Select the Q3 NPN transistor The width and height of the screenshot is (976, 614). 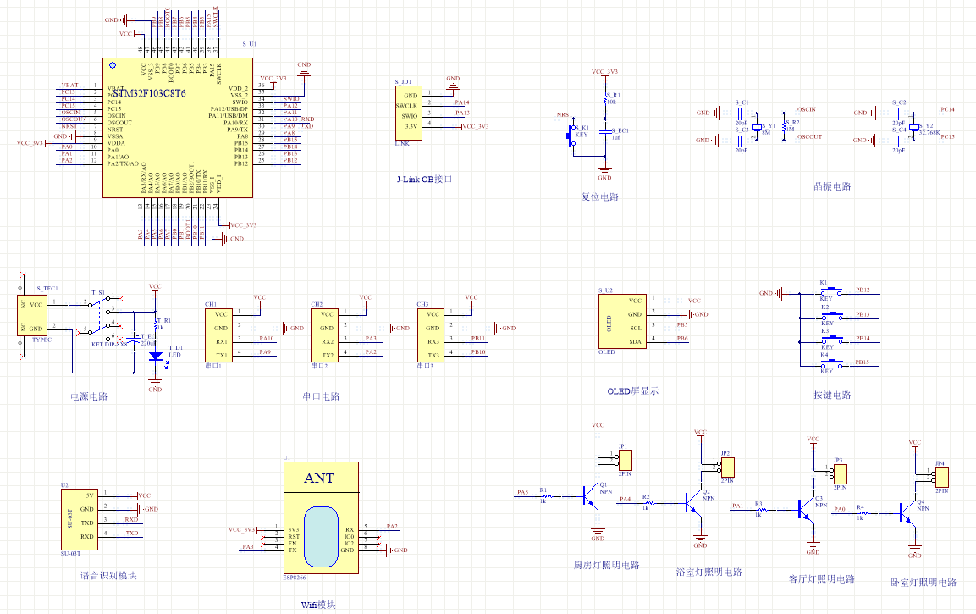[x=806, y=510]
